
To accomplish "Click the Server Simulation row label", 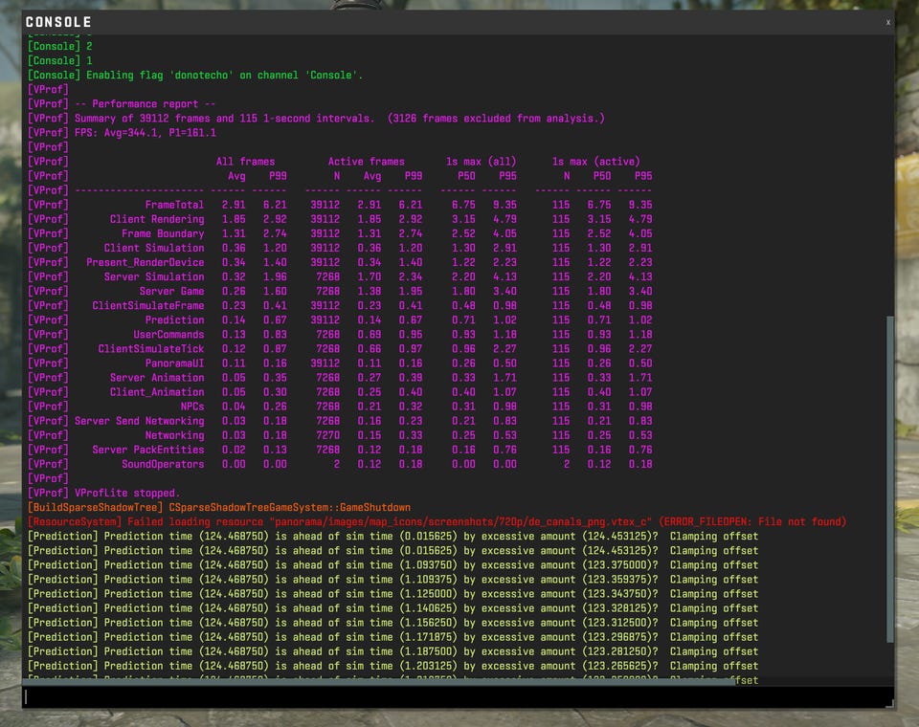I will [x=154, y=276].
